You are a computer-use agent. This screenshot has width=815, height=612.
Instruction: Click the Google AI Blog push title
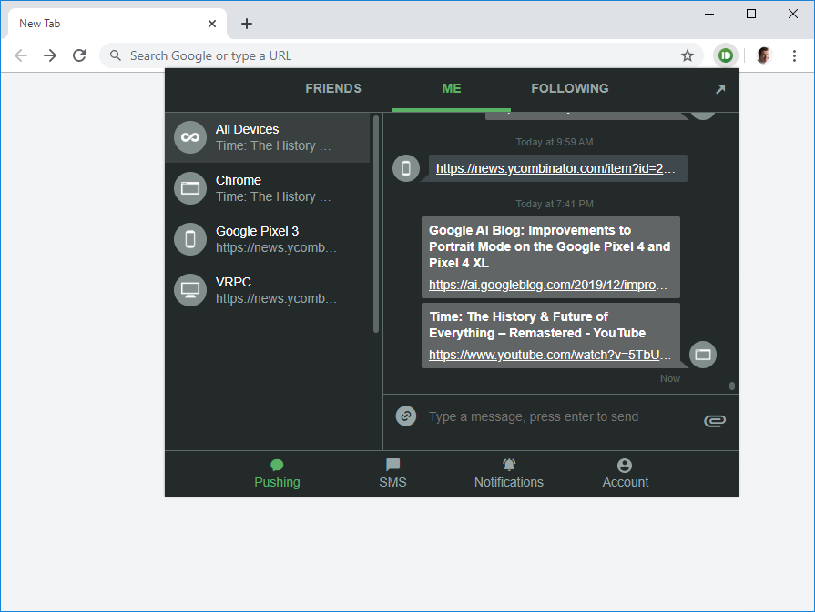click(549, 246)
